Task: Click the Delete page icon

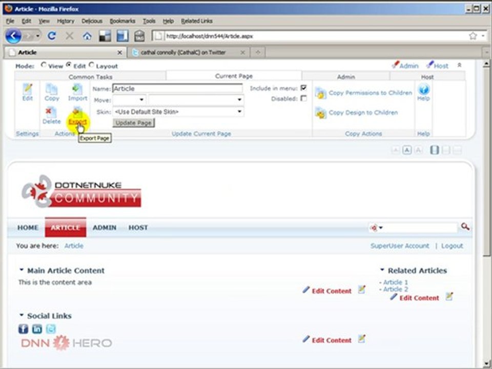Action: pyautogui.click(x=51, y=112)
